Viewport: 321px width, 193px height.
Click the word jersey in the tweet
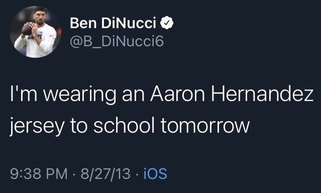point(37,125)
